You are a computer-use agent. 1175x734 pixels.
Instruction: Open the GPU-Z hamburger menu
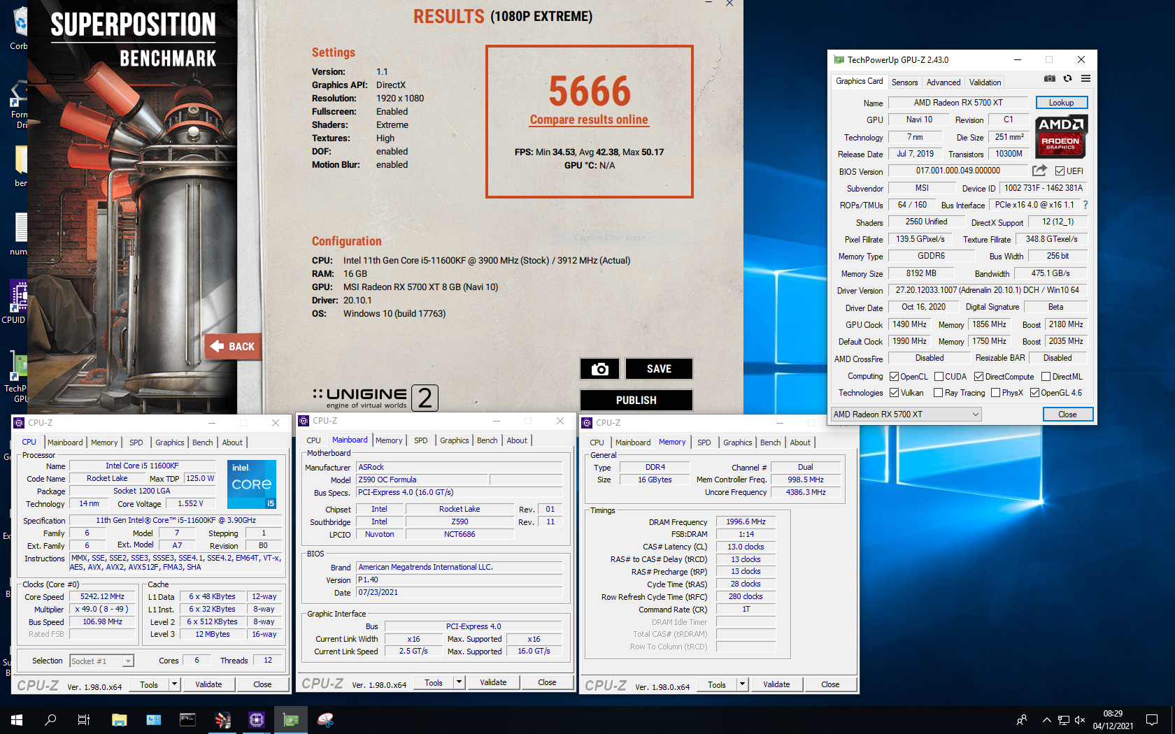(1085, 79)
